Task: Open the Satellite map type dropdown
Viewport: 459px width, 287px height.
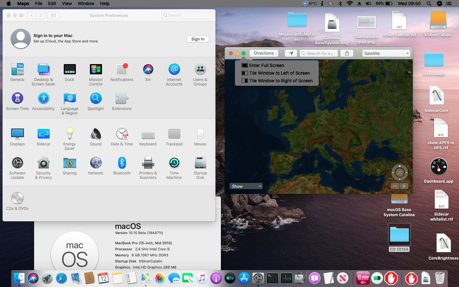Action: 386,53
